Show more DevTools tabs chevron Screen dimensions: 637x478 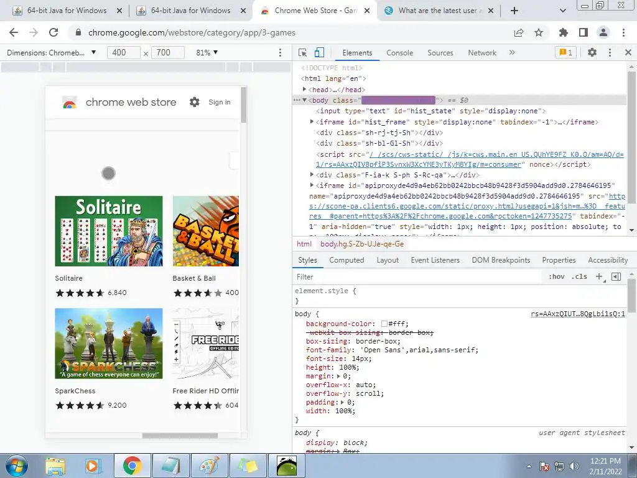pyautogui.click(x=512, y=52)
